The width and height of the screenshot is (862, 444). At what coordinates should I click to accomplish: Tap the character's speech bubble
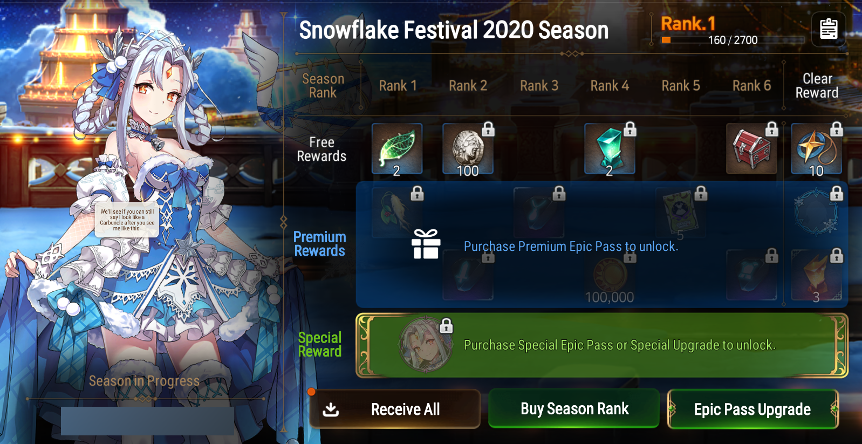[127, 220]
